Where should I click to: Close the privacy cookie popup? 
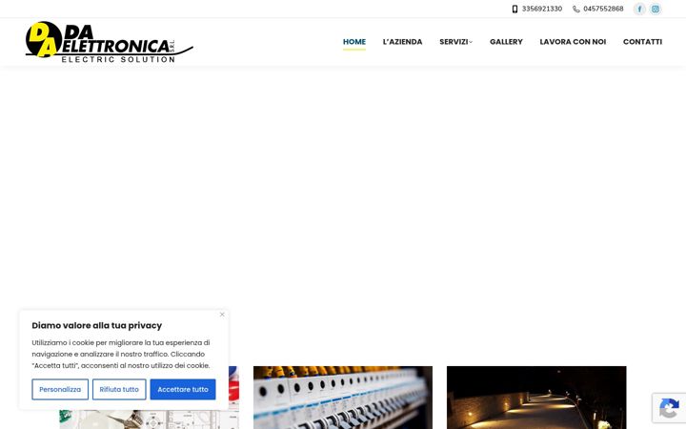tap(222, 315)
